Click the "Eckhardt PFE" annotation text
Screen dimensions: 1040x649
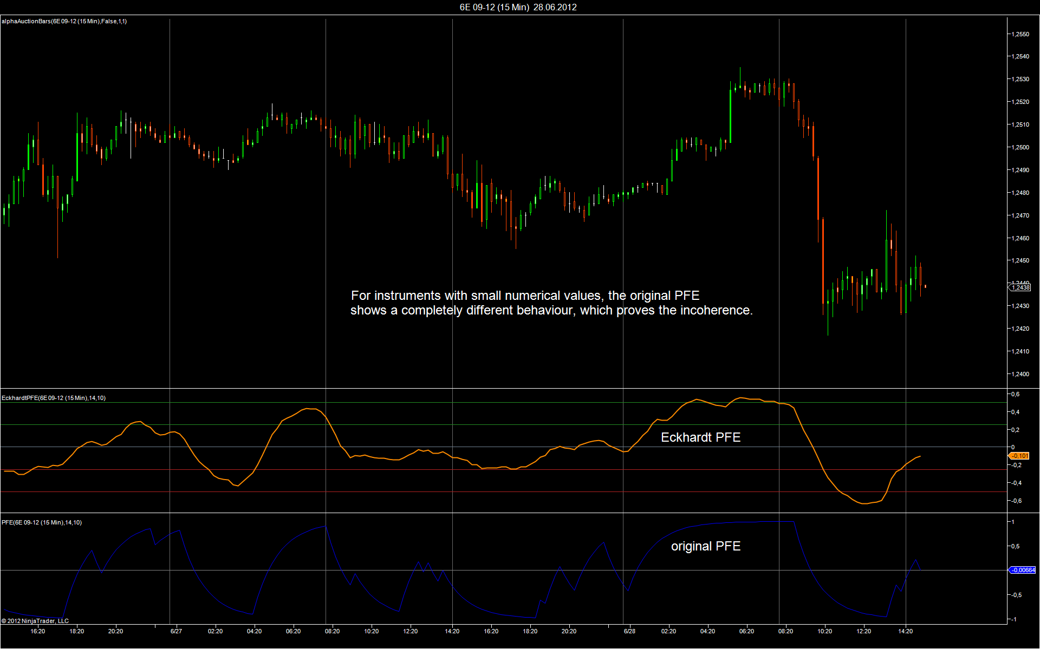coord(700,437)
